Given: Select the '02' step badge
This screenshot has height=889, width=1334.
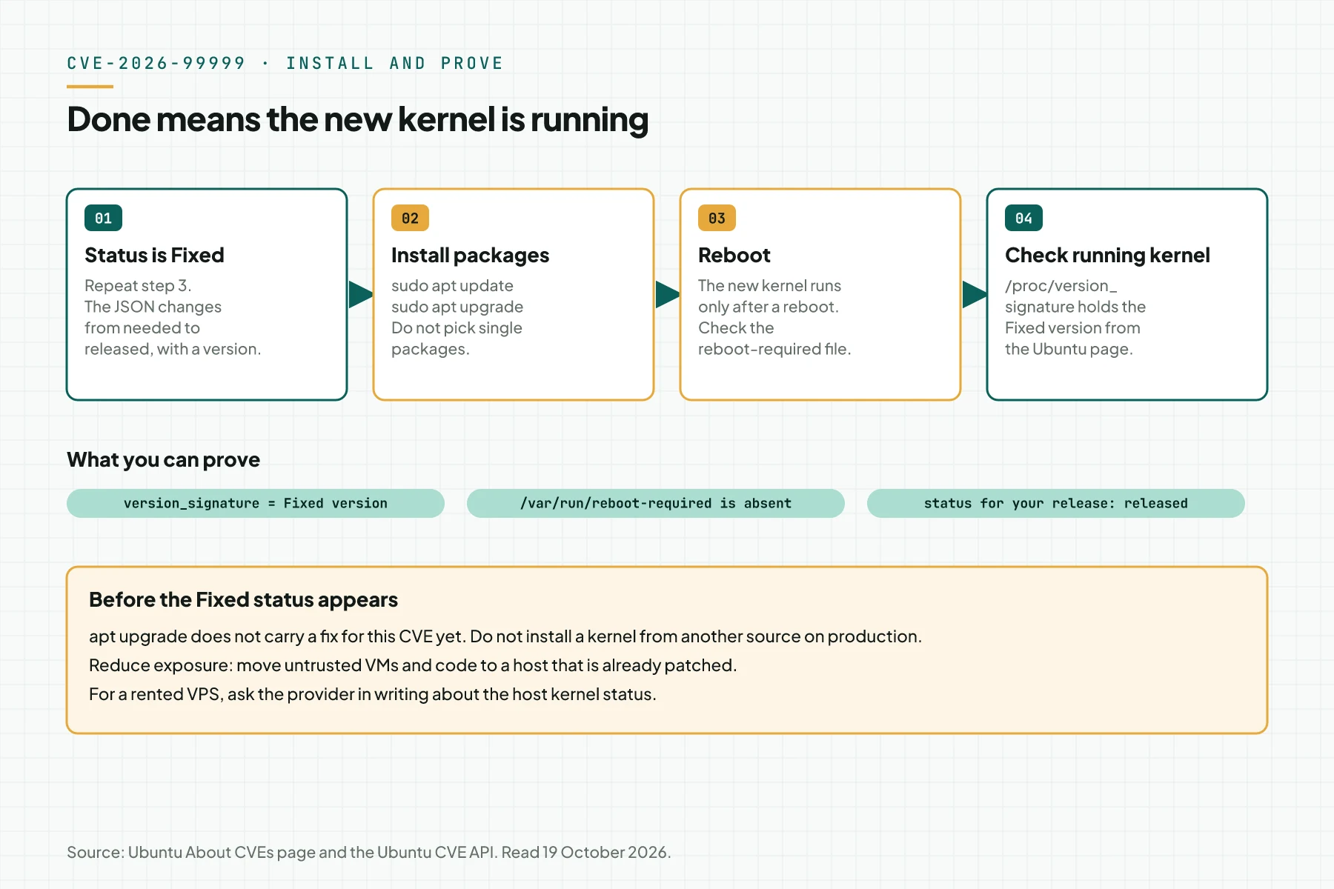Looking at the screenshot, I should pyautogui.click(x=410, y=218).
